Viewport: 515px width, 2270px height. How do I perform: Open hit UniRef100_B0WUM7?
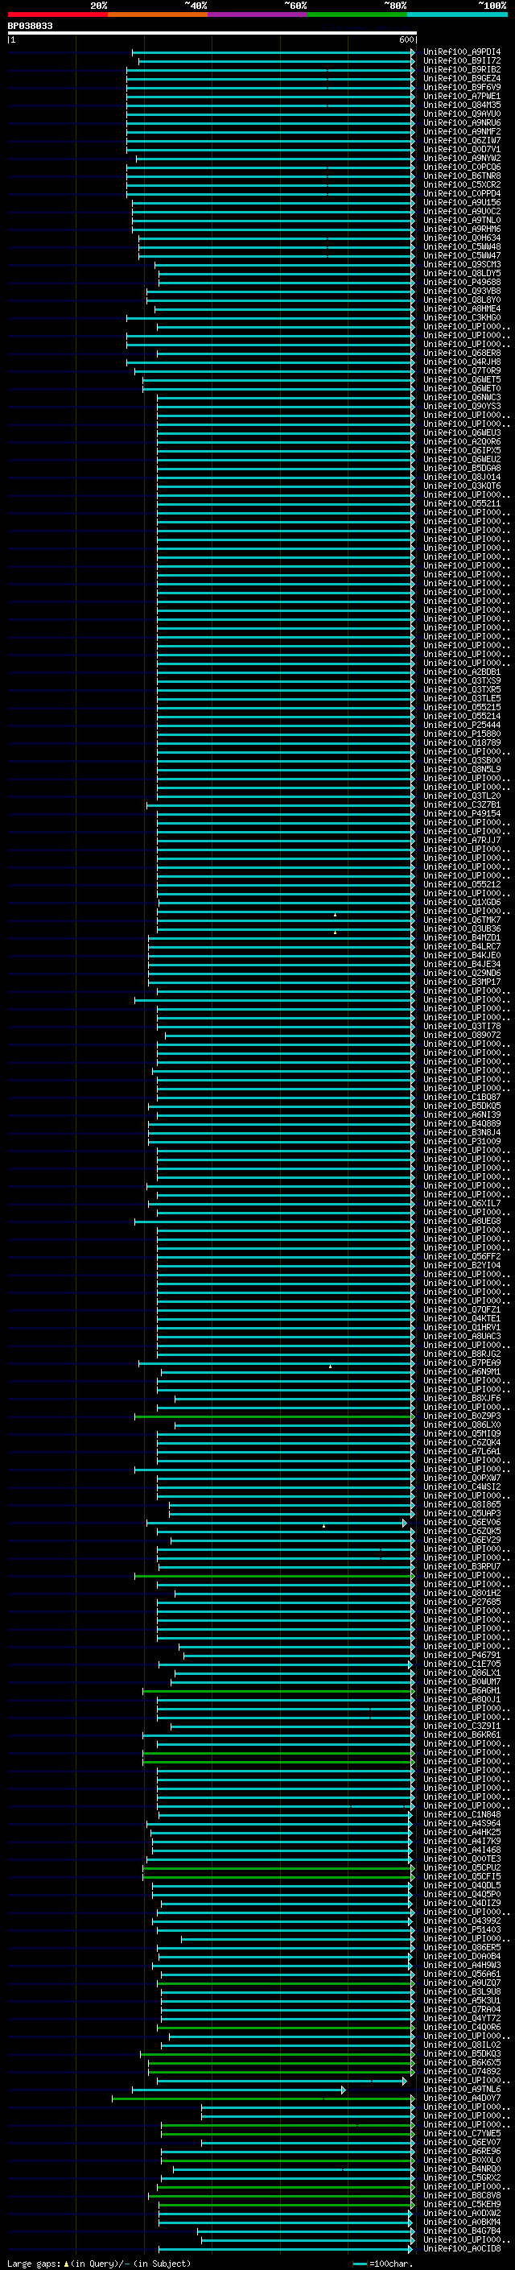pos(461,1681)
